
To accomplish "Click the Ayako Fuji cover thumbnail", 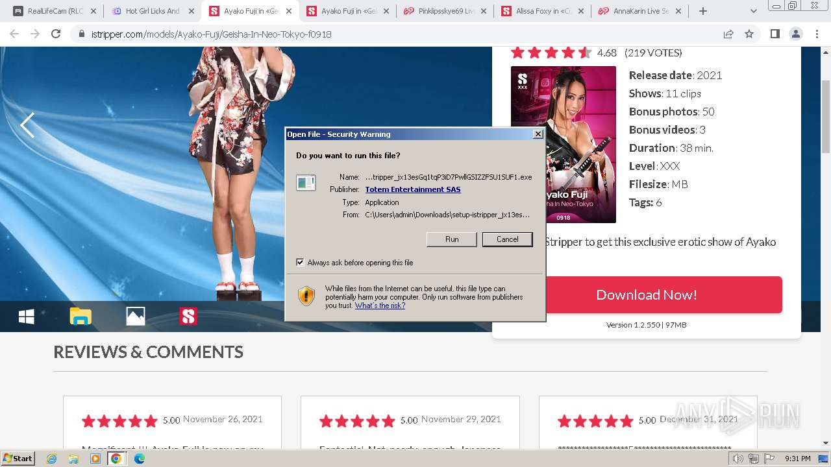I will tap(564, 145).
